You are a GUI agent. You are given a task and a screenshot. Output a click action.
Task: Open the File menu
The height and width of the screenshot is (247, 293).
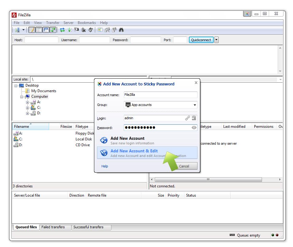pyautogui.click(x=17, y=23)
